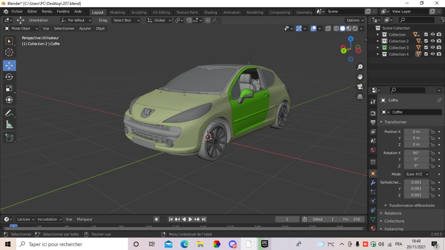Open the Physics properties tab
445x250 pixels.
tap(373, 201)
